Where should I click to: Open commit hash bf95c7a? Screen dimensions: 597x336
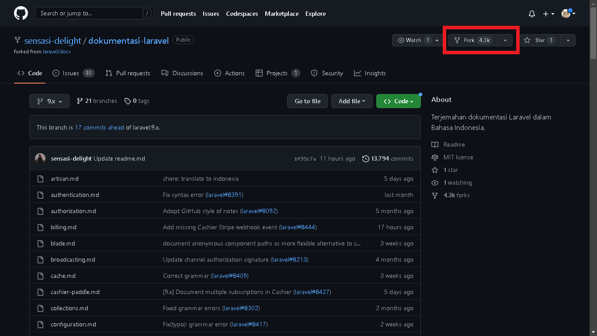tap(305, 159)
